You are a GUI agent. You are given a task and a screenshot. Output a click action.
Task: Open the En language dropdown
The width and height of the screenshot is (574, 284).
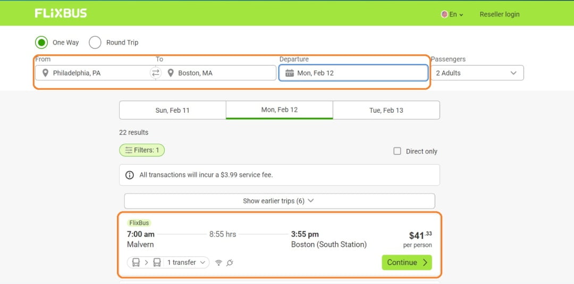[452, 14]
